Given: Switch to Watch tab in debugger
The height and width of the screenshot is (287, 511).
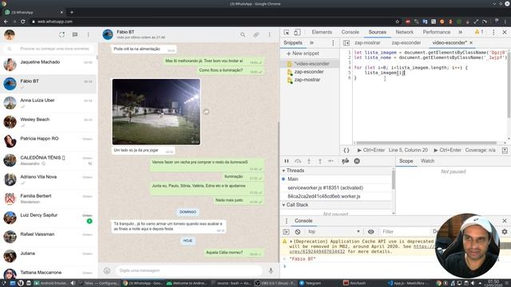Looking at the screenshot, I should [427, 161].
